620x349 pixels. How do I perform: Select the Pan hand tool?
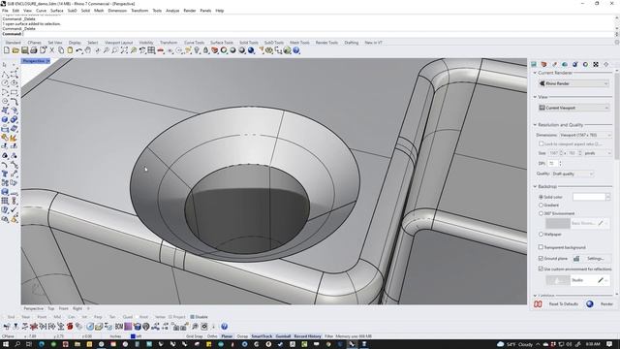88,50
